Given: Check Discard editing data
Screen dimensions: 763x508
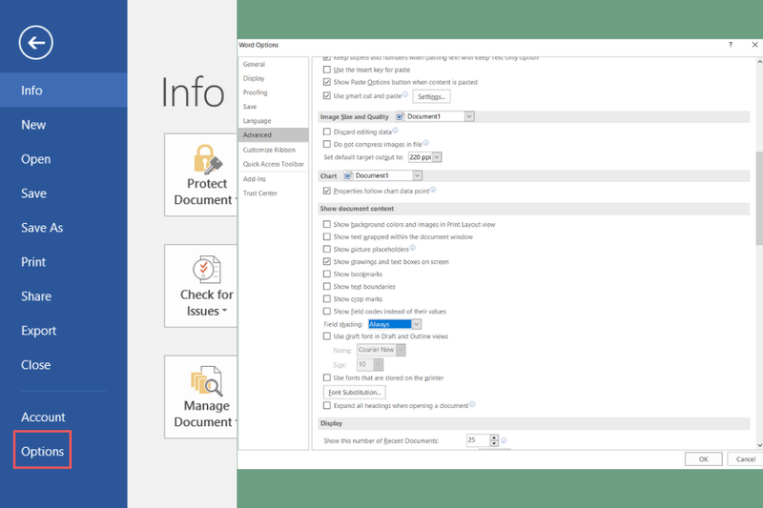Looking at the screenshot, I should [327, 132].
